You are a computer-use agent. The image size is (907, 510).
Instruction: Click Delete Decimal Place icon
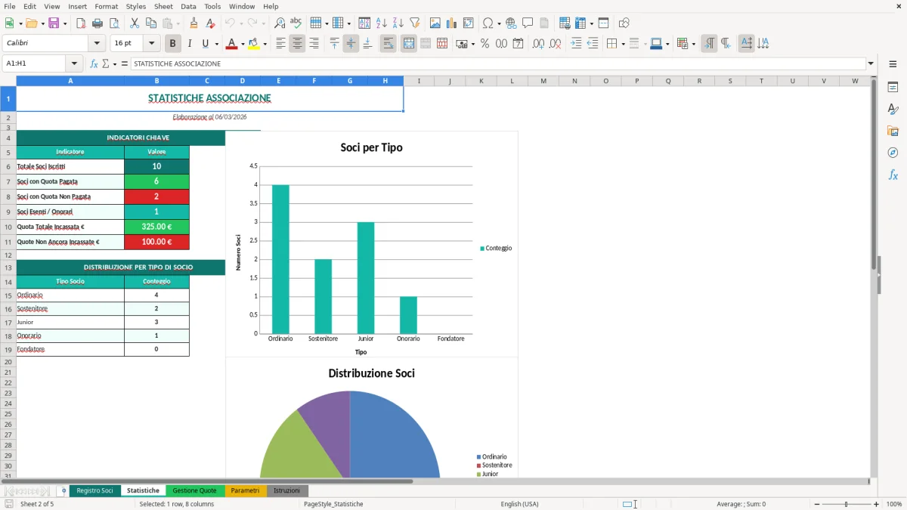[x=556, y=44]
